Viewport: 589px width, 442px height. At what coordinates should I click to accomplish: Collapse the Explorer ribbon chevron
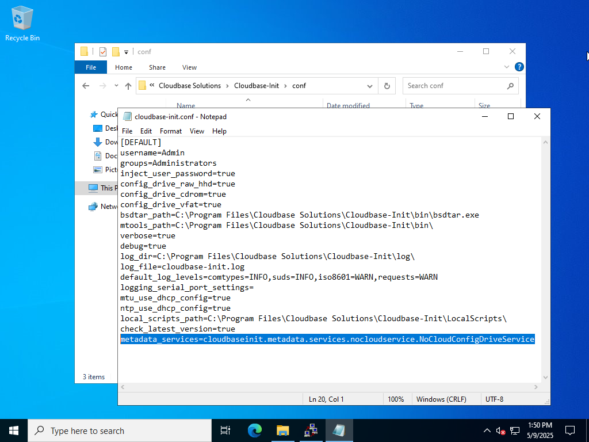pos(507,67)
